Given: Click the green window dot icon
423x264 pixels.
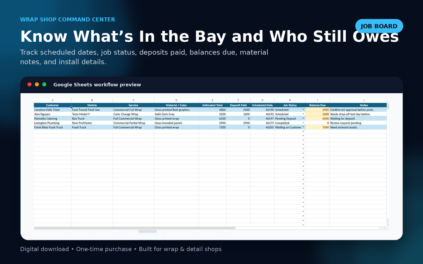Looking at the screenshot, I should pos(44,84).
